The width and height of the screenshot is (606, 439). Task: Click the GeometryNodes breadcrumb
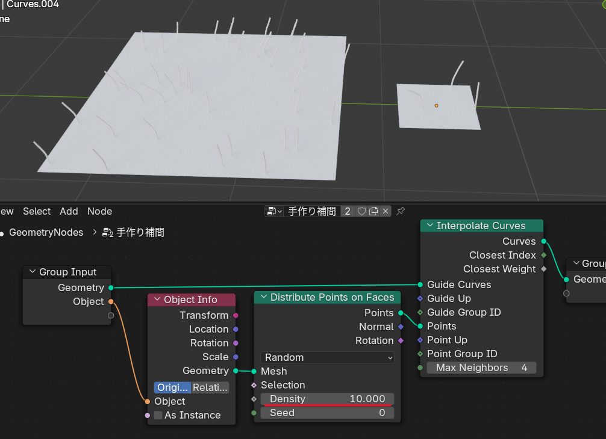46,232
